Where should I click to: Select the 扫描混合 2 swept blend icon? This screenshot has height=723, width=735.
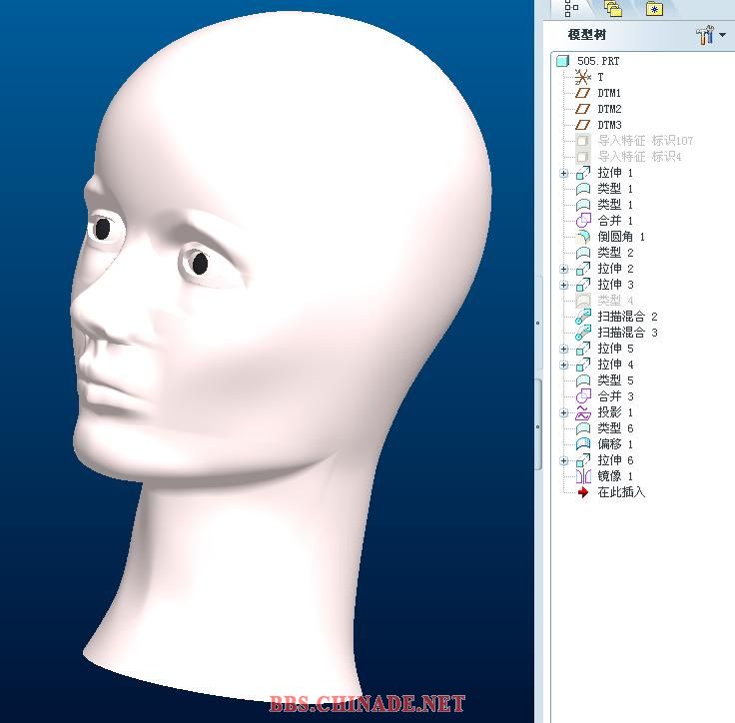[582, 317]
